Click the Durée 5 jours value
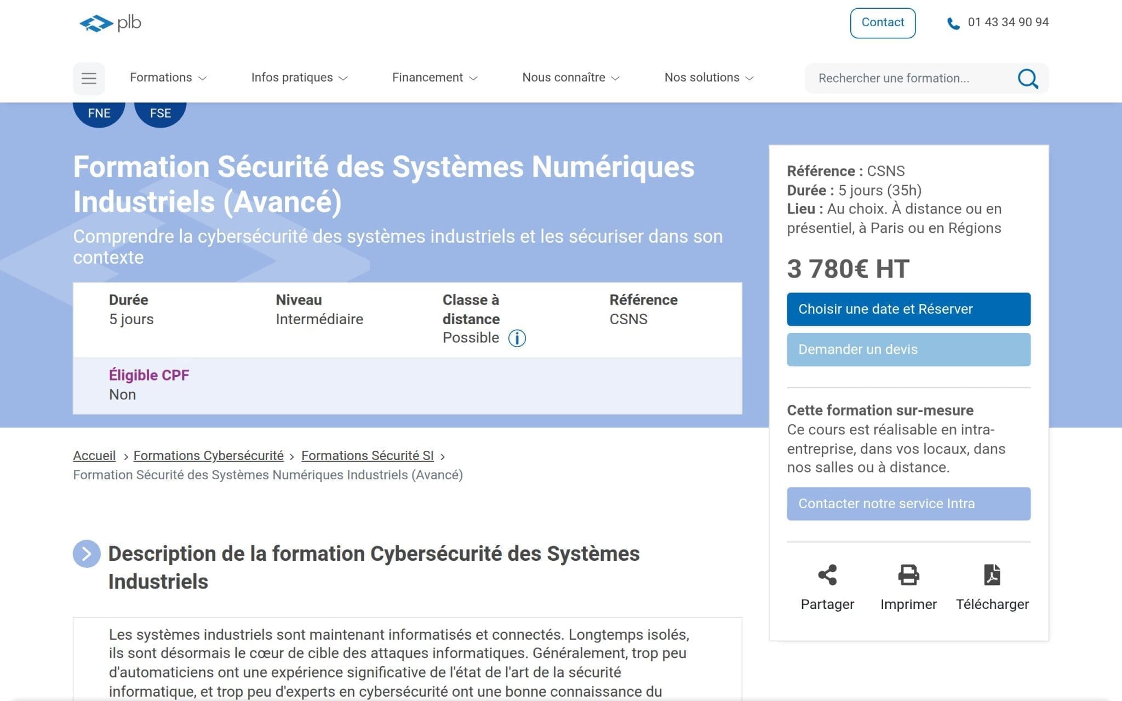 (131, 319)
